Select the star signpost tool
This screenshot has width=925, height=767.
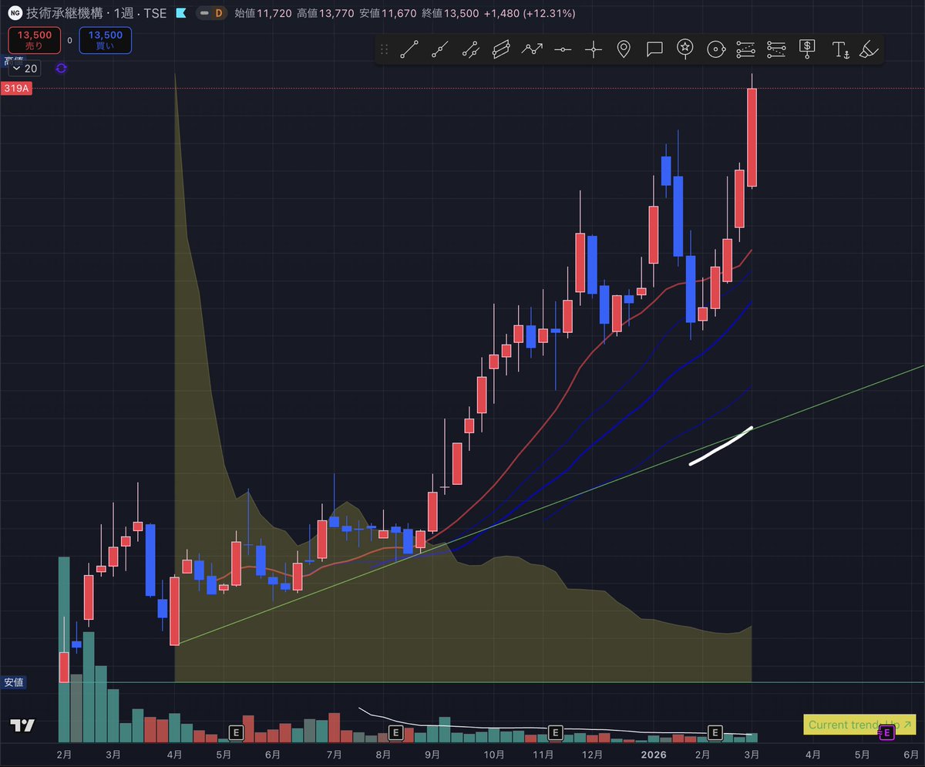(x=684, y=50)
